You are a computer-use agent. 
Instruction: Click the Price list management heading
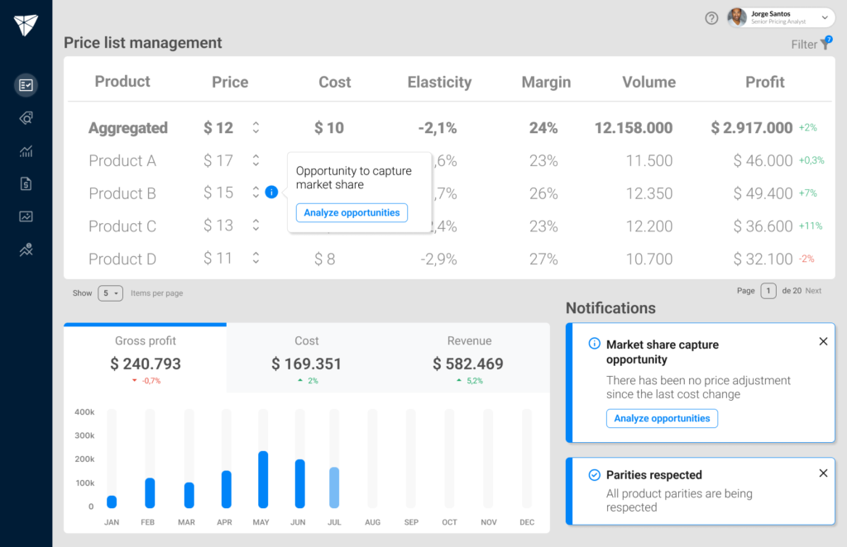(142, 43)
